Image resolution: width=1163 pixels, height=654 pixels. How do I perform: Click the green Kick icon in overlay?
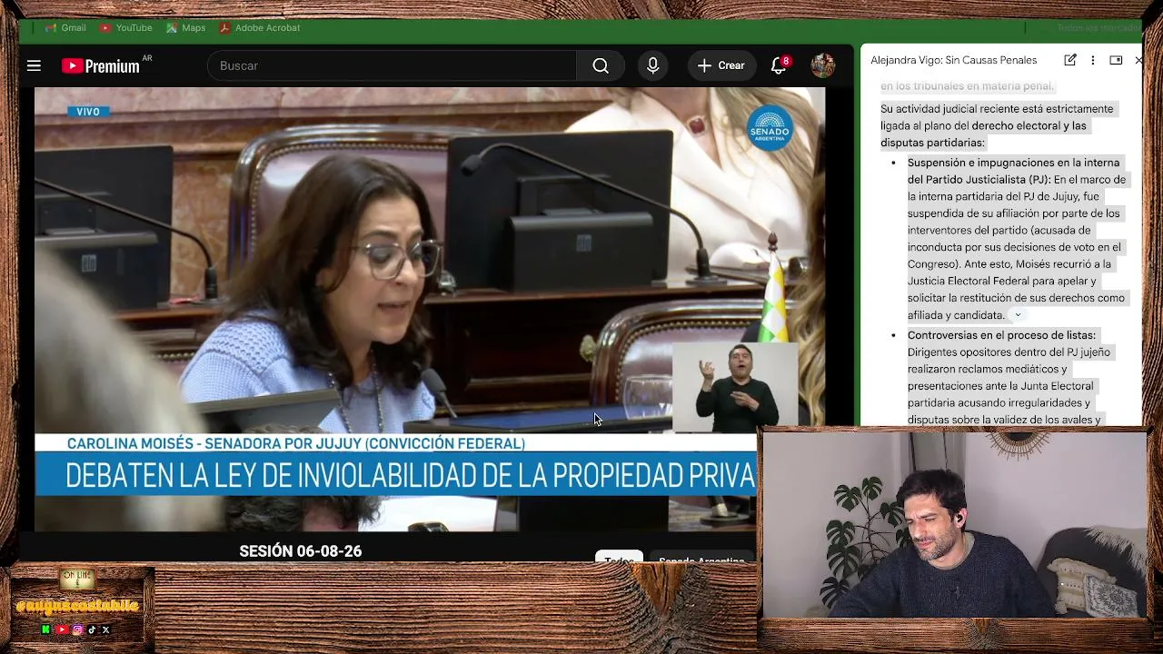coord(46,629)
